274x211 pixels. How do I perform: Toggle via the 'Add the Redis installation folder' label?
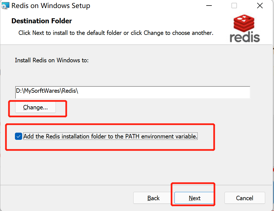coord(110,136)
